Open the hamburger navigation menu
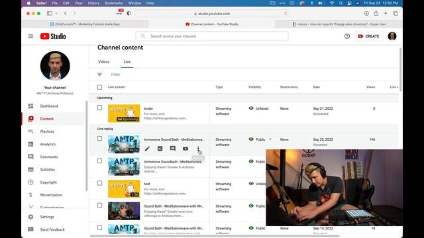Image resolution: width=424 pixels, height=238 pixels. 30,36
